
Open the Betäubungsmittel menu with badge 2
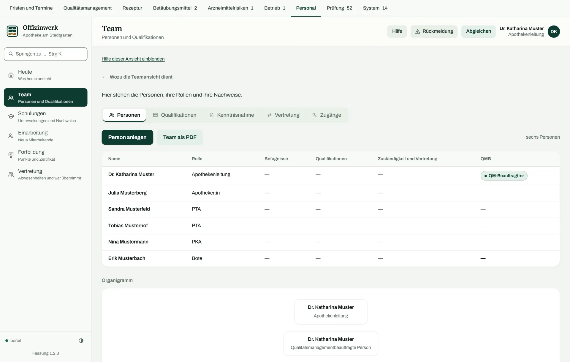[175, 8]
